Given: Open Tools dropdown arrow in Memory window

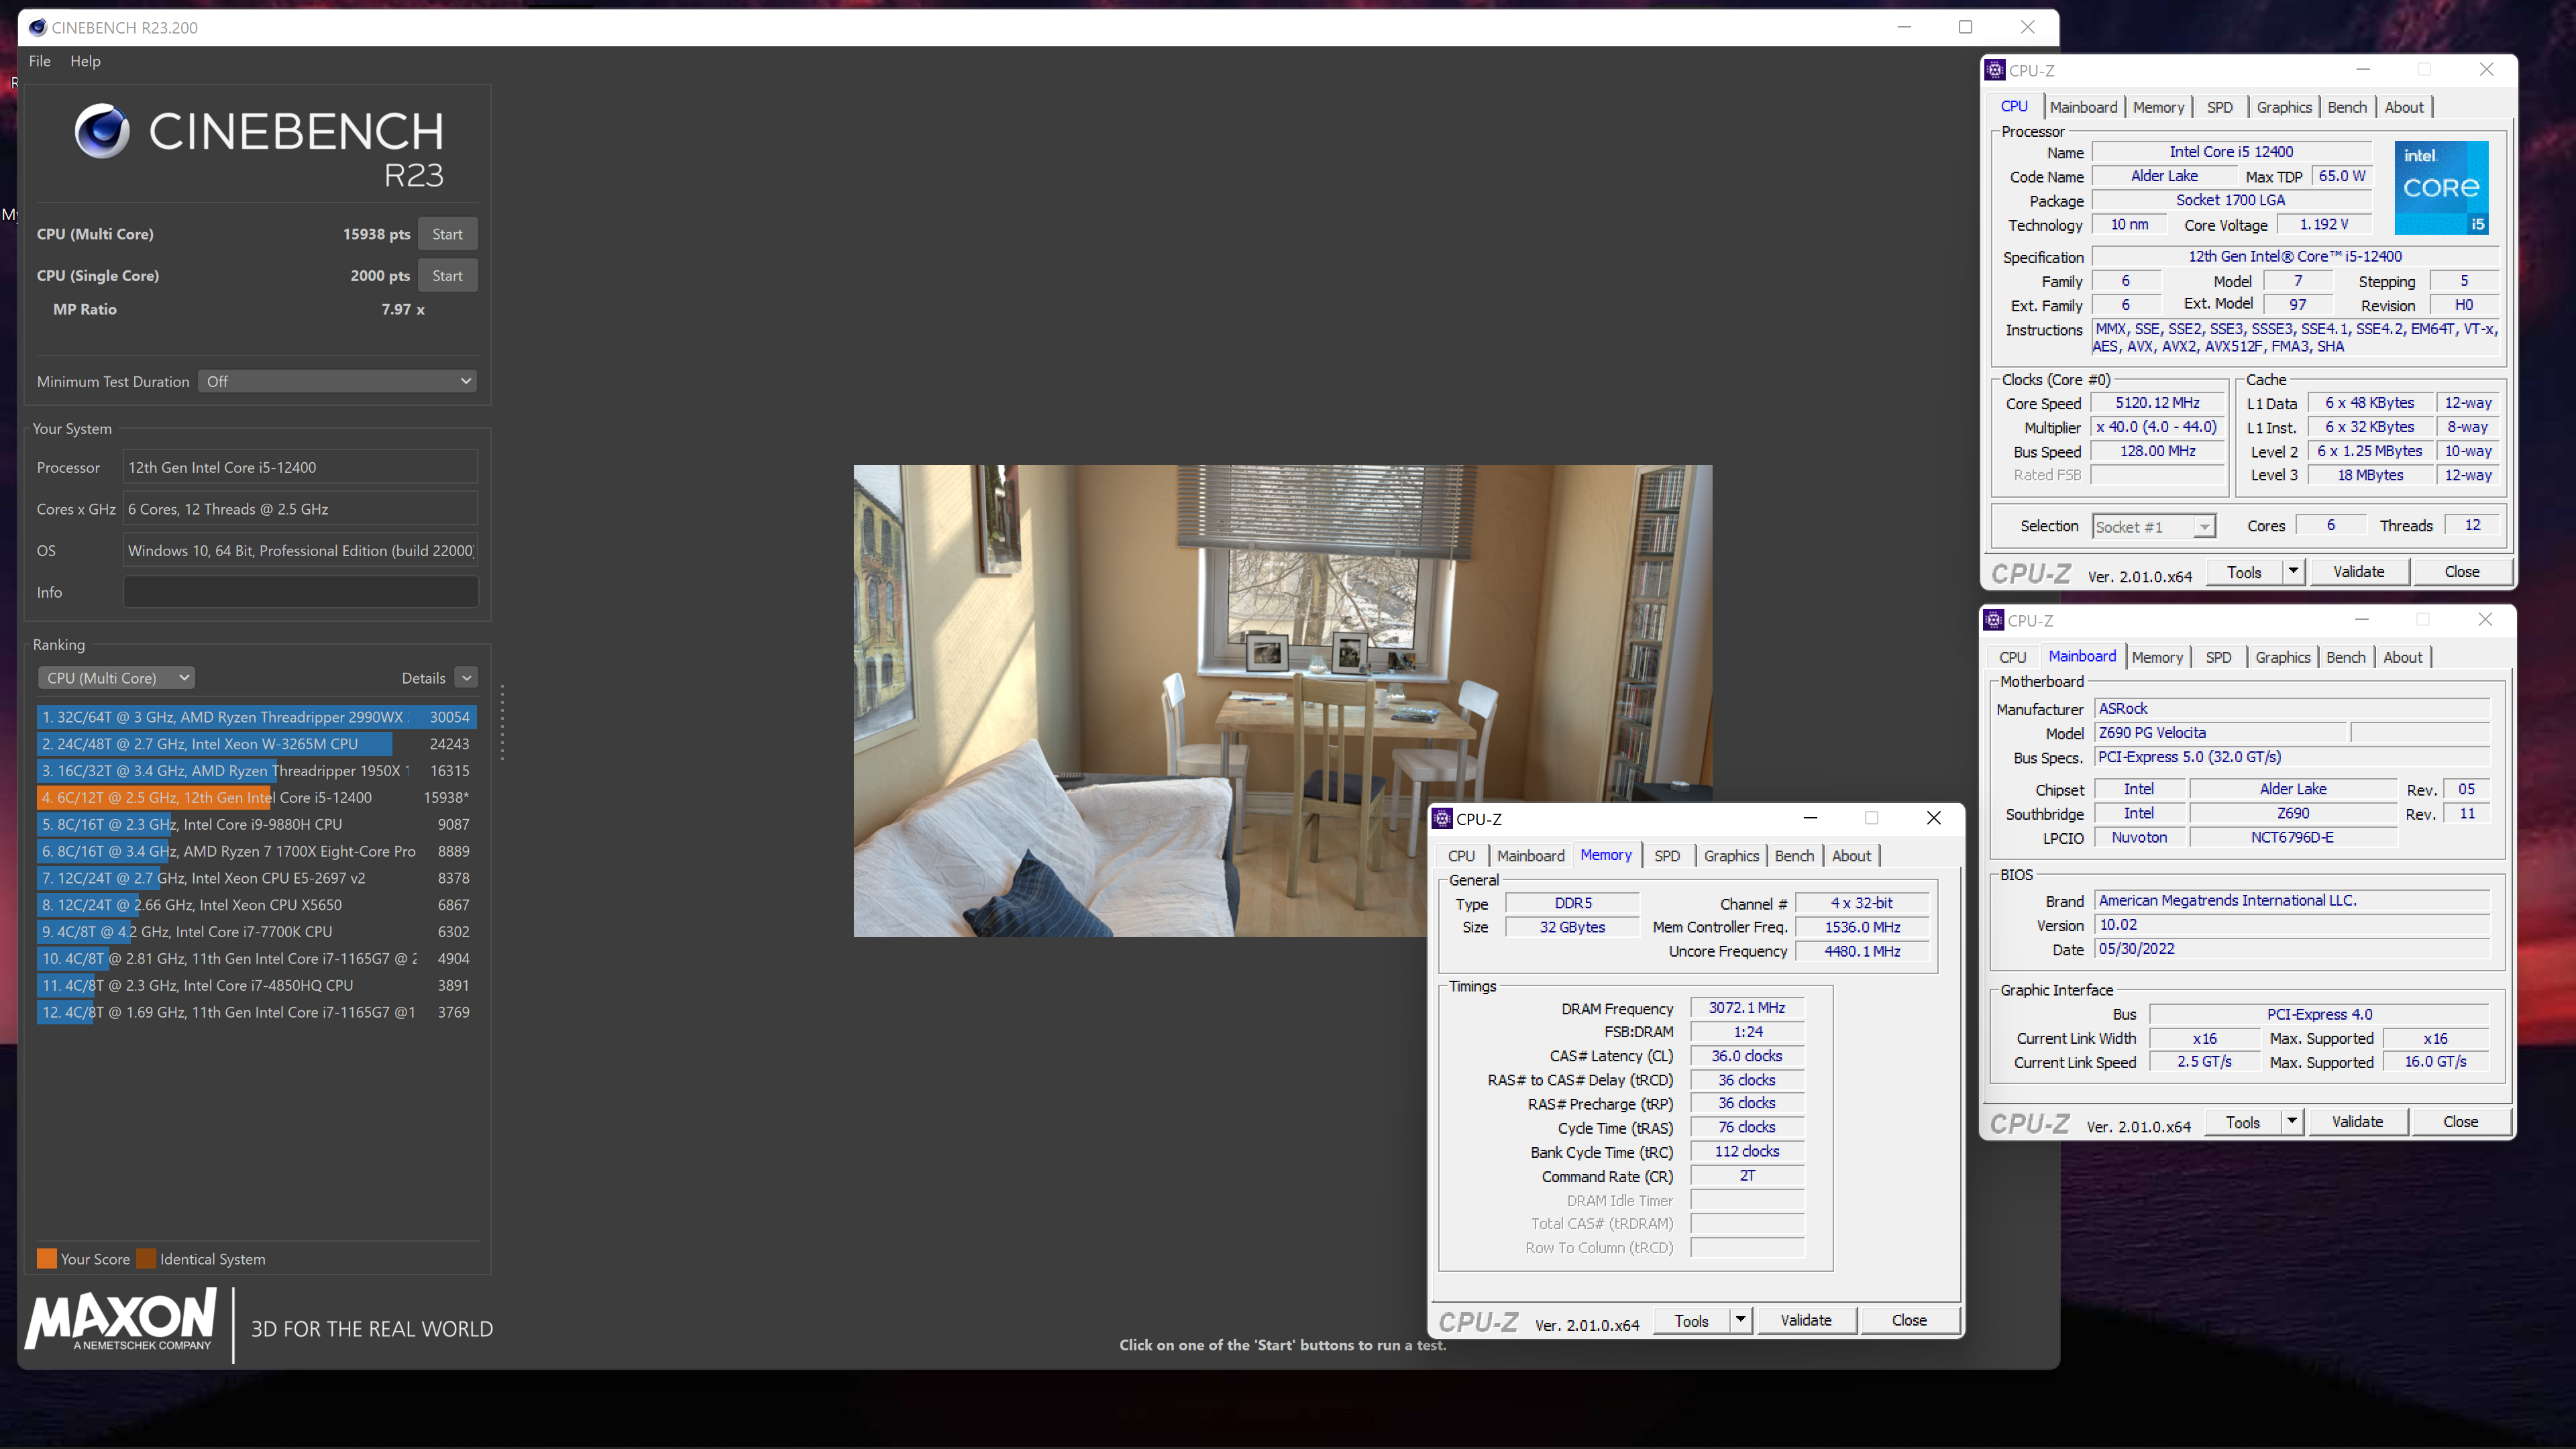Looking at the screenshot, I should [1740, 1320].
